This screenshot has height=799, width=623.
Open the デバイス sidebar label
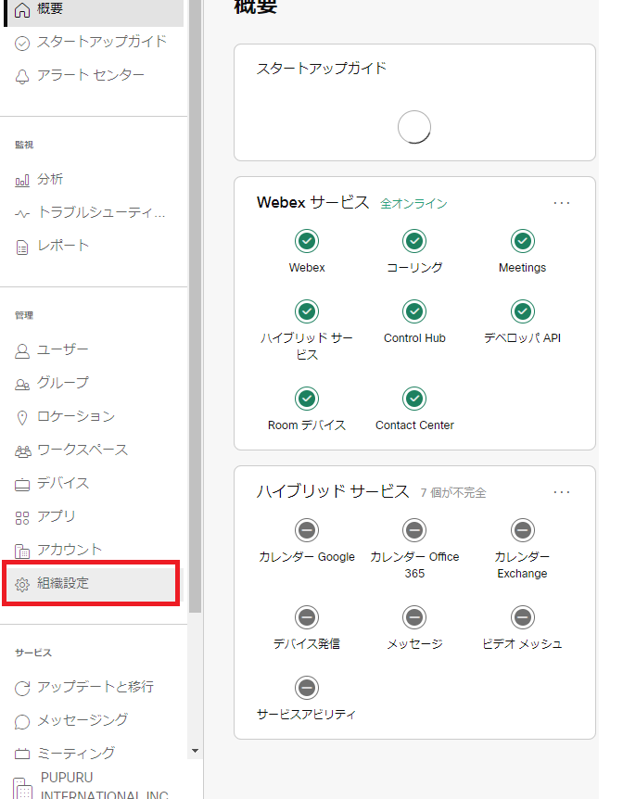tap(63, 483)
